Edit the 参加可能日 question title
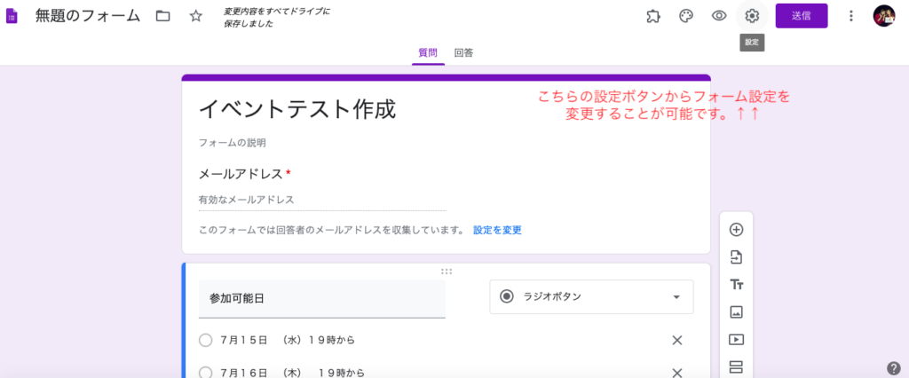 click(321, 299)
